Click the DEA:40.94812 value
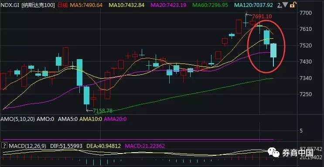The width and height of the screenshot is (324, 167). tap(103, 146)
